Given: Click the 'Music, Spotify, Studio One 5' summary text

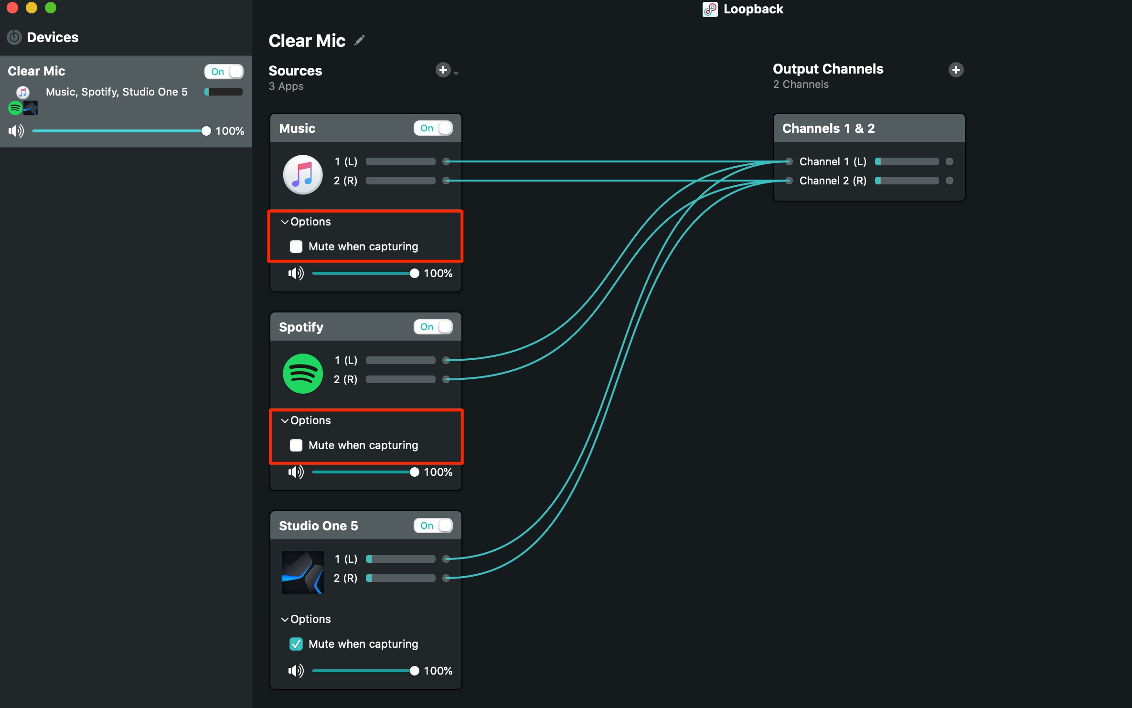Looking at the screenshot, I should pyautogui.click(x=117, y=92).
